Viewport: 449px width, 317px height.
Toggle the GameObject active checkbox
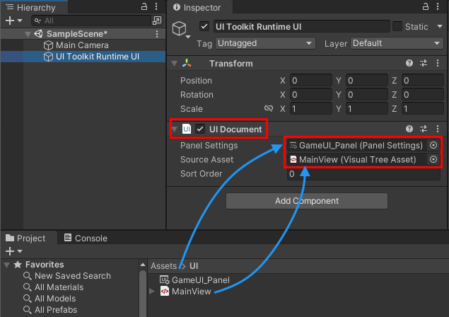204,26
